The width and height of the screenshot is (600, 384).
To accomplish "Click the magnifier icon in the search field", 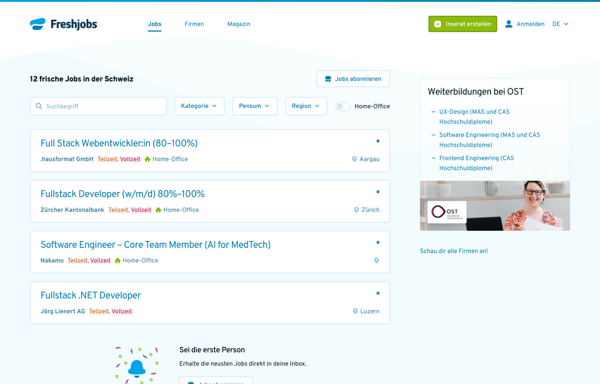I will click(x=39, y=106).
